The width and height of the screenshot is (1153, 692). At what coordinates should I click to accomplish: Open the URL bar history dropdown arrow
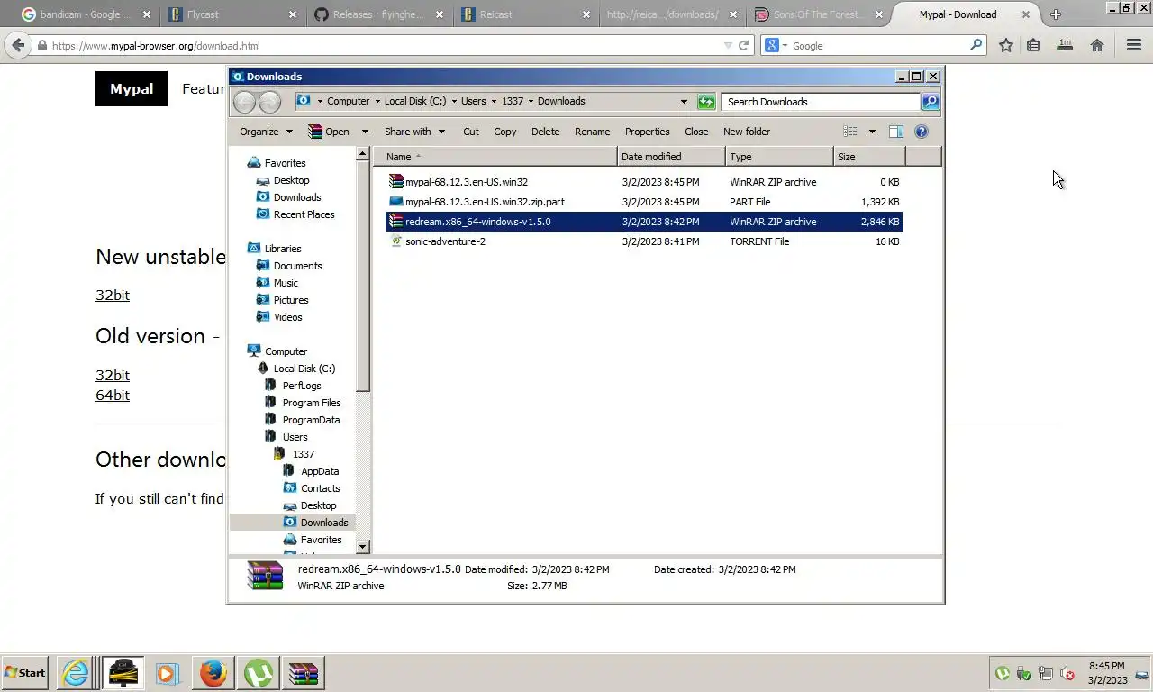point(728,45)
